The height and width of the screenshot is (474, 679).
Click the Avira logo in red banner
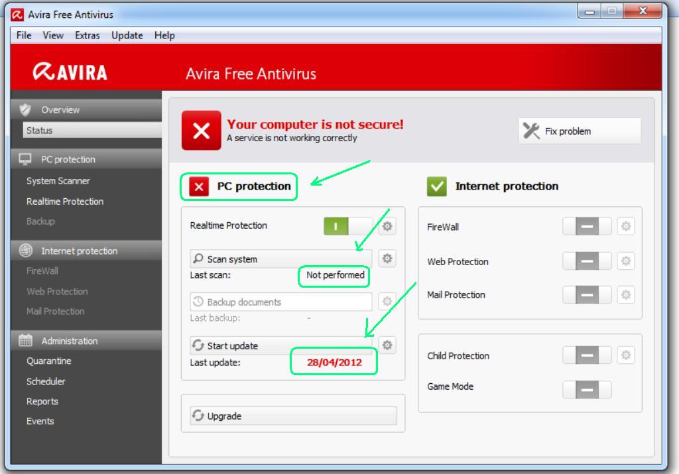[70, 72]
